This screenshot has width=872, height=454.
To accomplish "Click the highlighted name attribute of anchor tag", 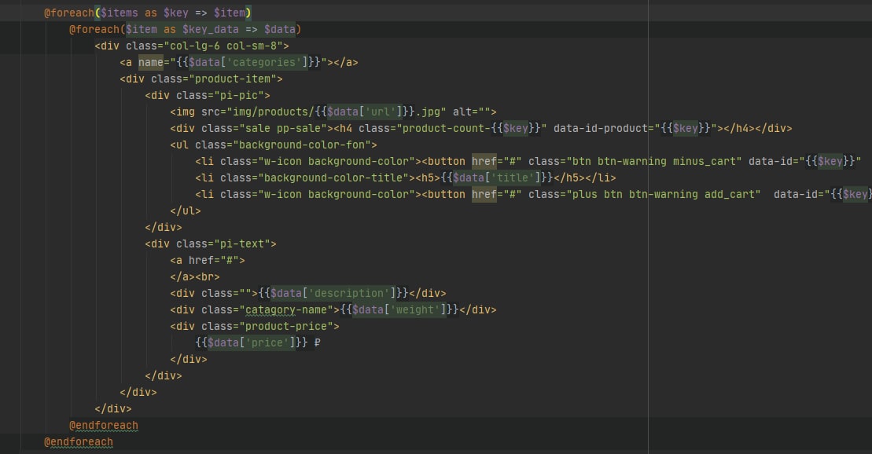I will (x=151, y=62).
